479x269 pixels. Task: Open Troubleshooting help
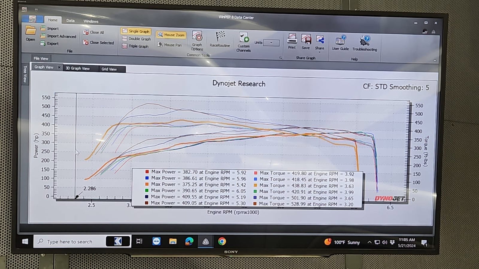point(364,43)
